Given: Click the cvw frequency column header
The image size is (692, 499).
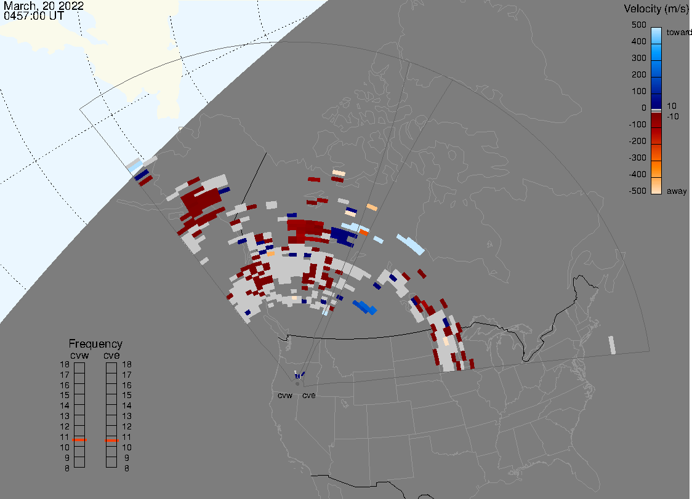Looking at the screenshot, I should tap(79, 356).
